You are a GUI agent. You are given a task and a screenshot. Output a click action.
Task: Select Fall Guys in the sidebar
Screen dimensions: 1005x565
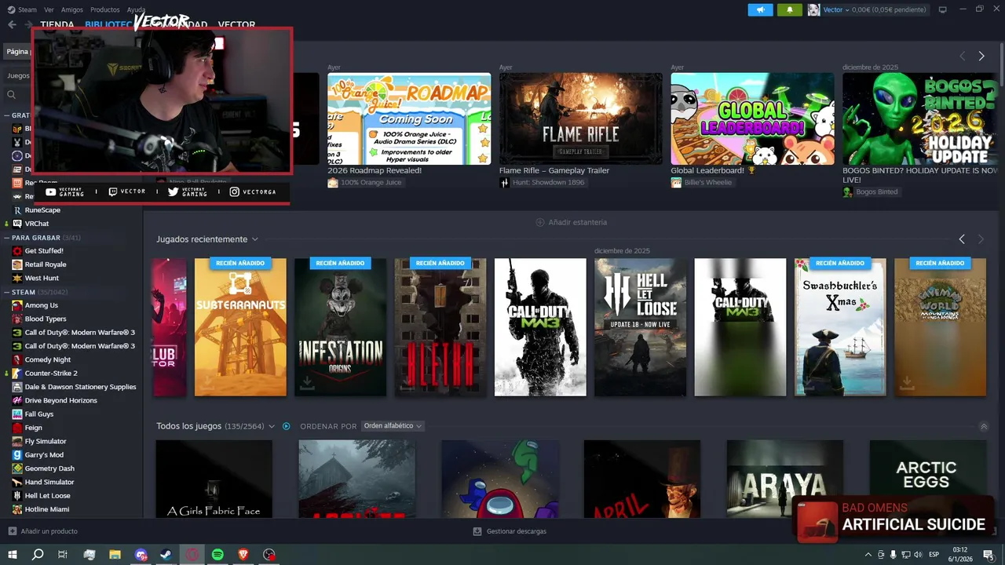[39, 414]
